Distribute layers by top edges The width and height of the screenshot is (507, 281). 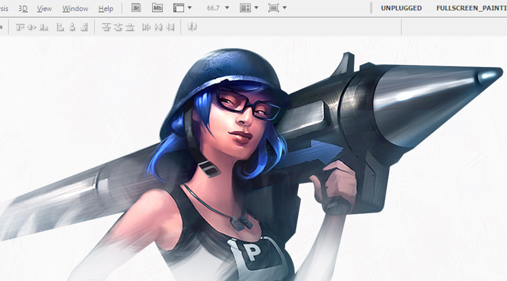click(107, 27)
